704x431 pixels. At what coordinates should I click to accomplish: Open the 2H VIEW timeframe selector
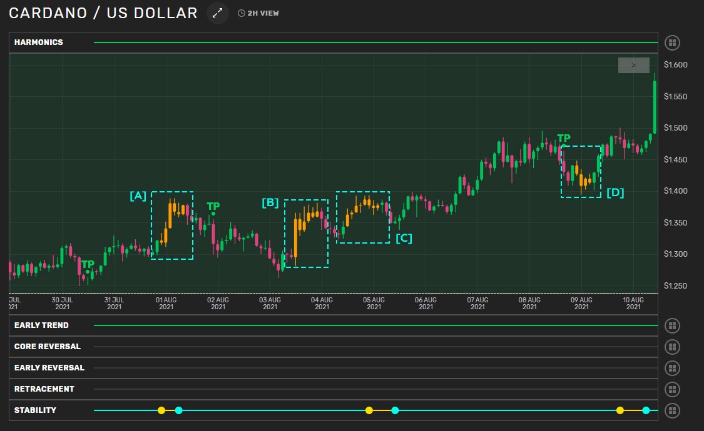click(258, 14)
